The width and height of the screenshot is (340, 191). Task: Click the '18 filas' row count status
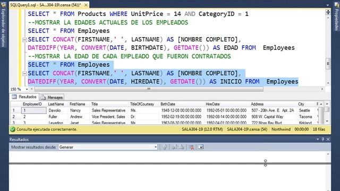click(319, 129)
